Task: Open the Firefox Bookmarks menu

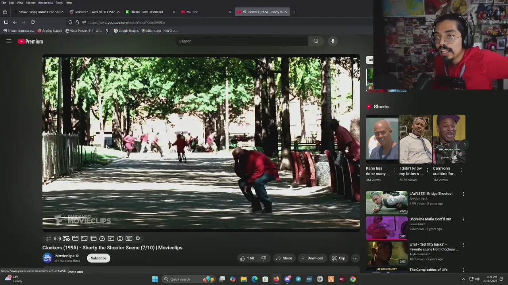Action: [46, 3]
